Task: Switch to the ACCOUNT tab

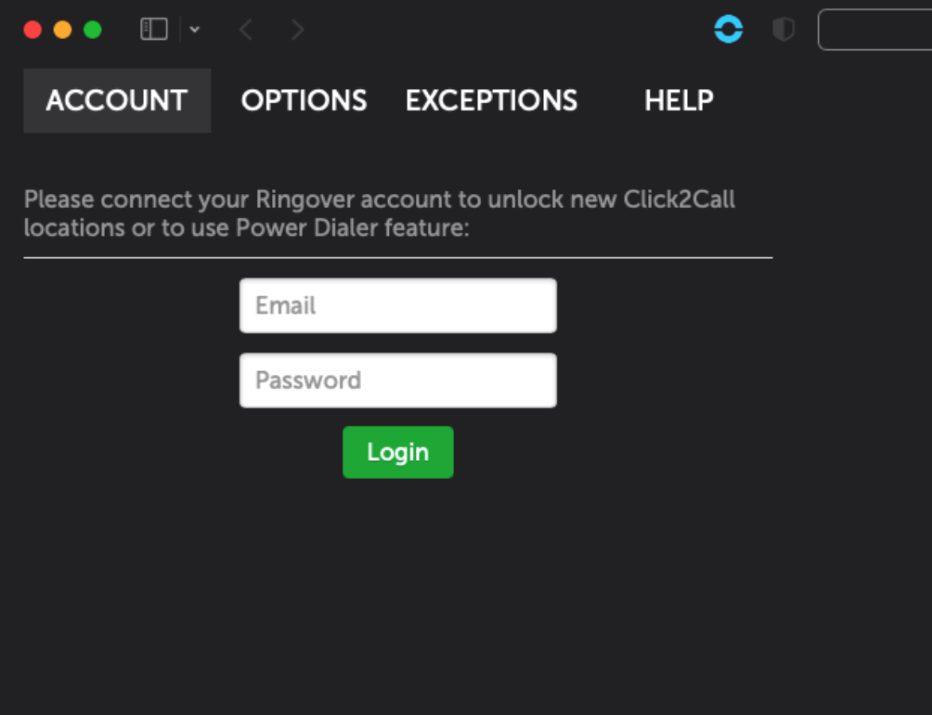Action: [x=117, y=101]
